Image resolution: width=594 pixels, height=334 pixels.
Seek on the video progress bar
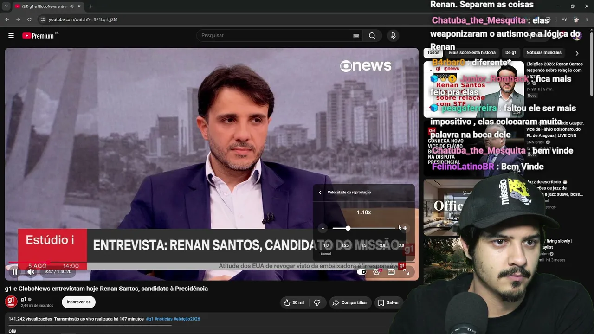[211, 262]
